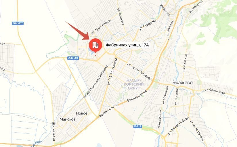Click the Экажево town label

[182, 82]
